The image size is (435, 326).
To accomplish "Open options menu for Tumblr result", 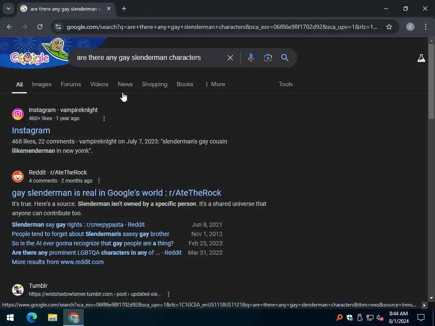I will tap(168, 294).
